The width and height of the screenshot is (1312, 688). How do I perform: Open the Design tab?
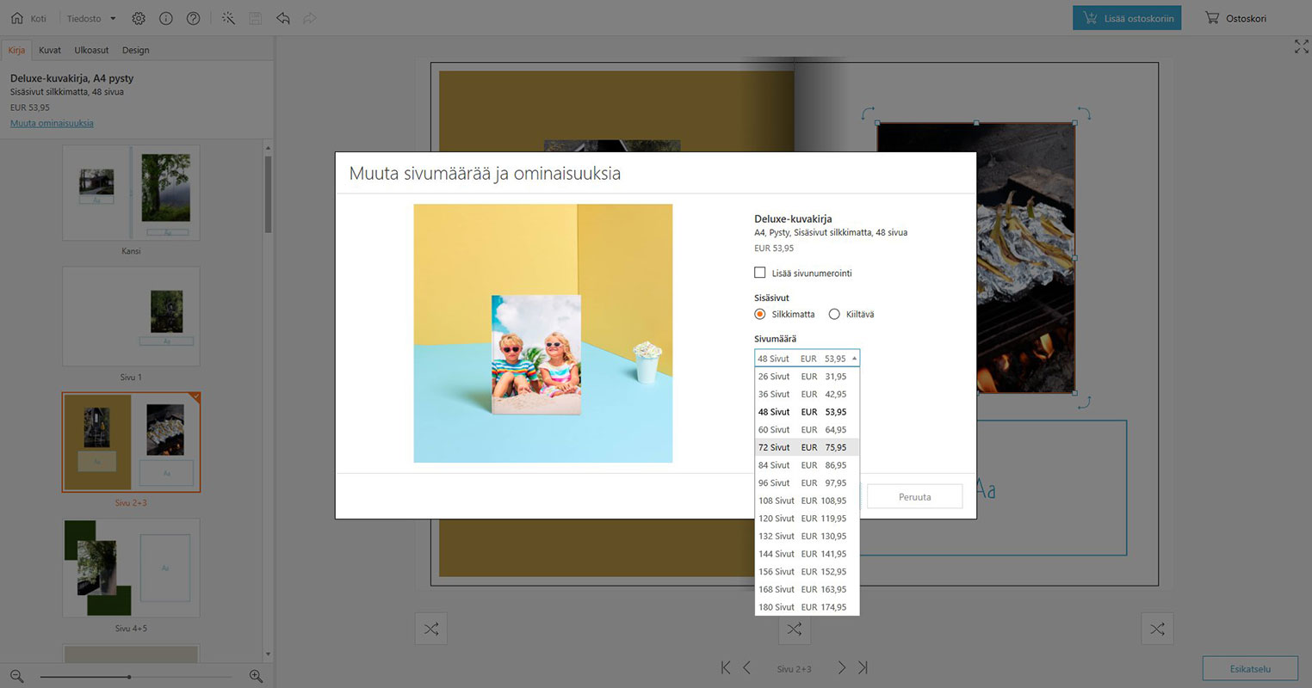(x=135, y=50)
